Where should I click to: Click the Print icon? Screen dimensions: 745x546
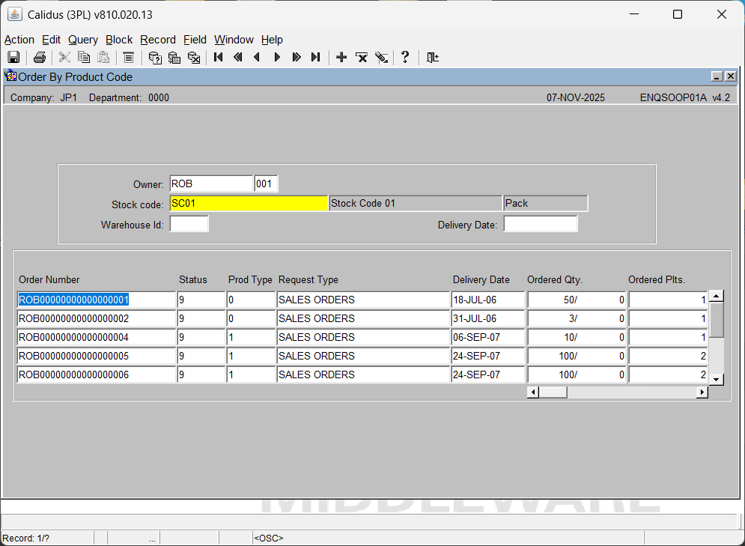coord(40,58)
